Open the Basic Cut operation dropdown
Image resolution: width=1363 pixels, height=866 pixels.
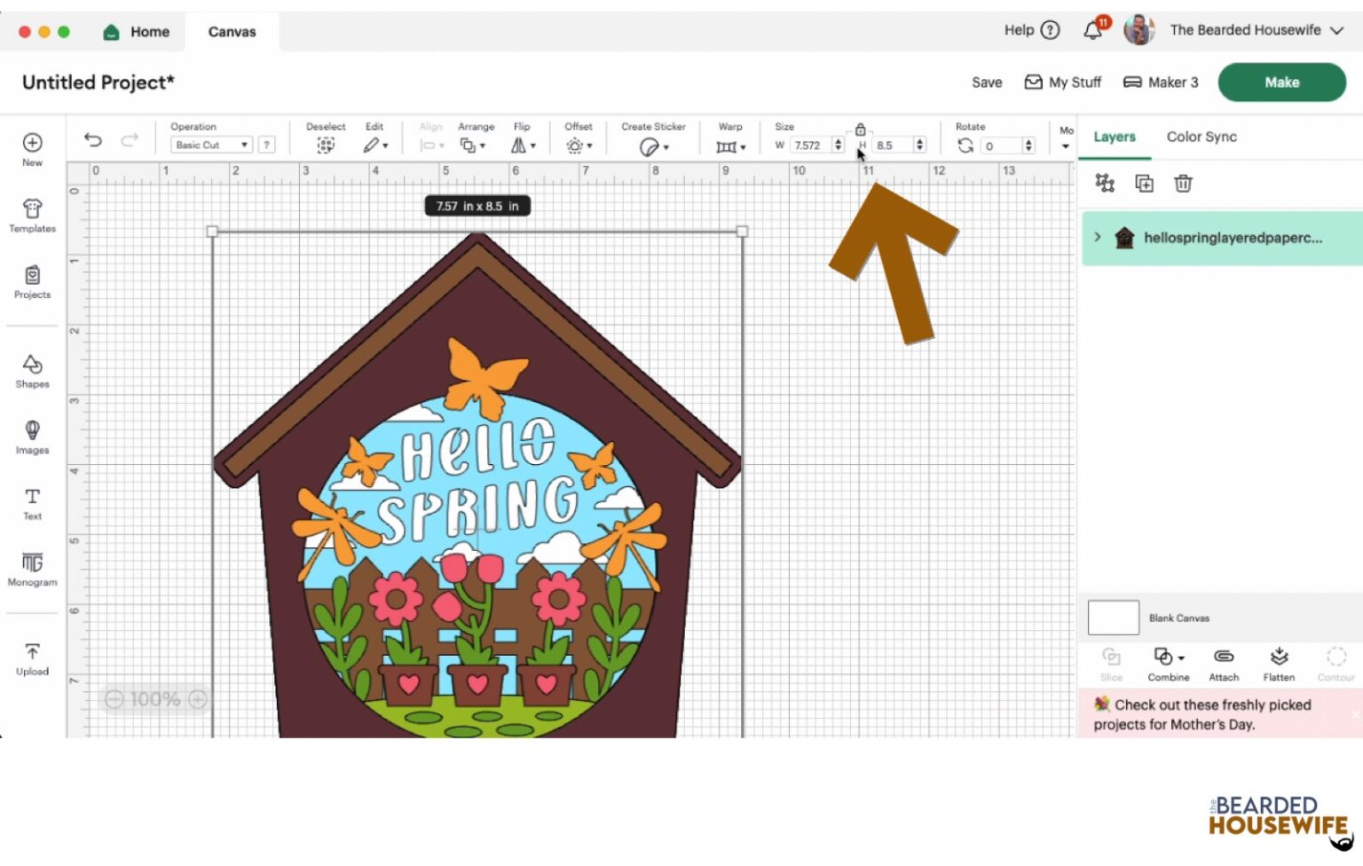tap(209, 144)
